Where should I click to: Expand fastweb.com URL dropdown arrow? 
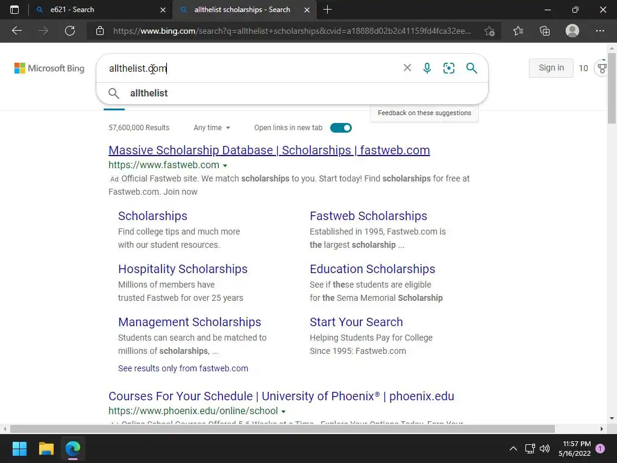pyautogui.click(x=225, y=166)
